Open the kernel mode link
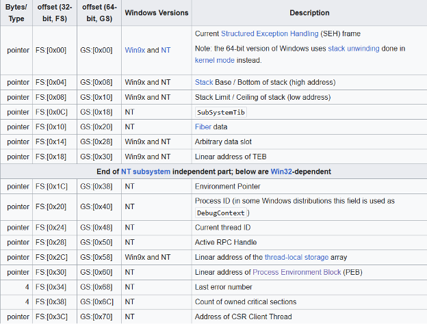Viewport: 427px width, 324px height. click(x=215, y=60)
